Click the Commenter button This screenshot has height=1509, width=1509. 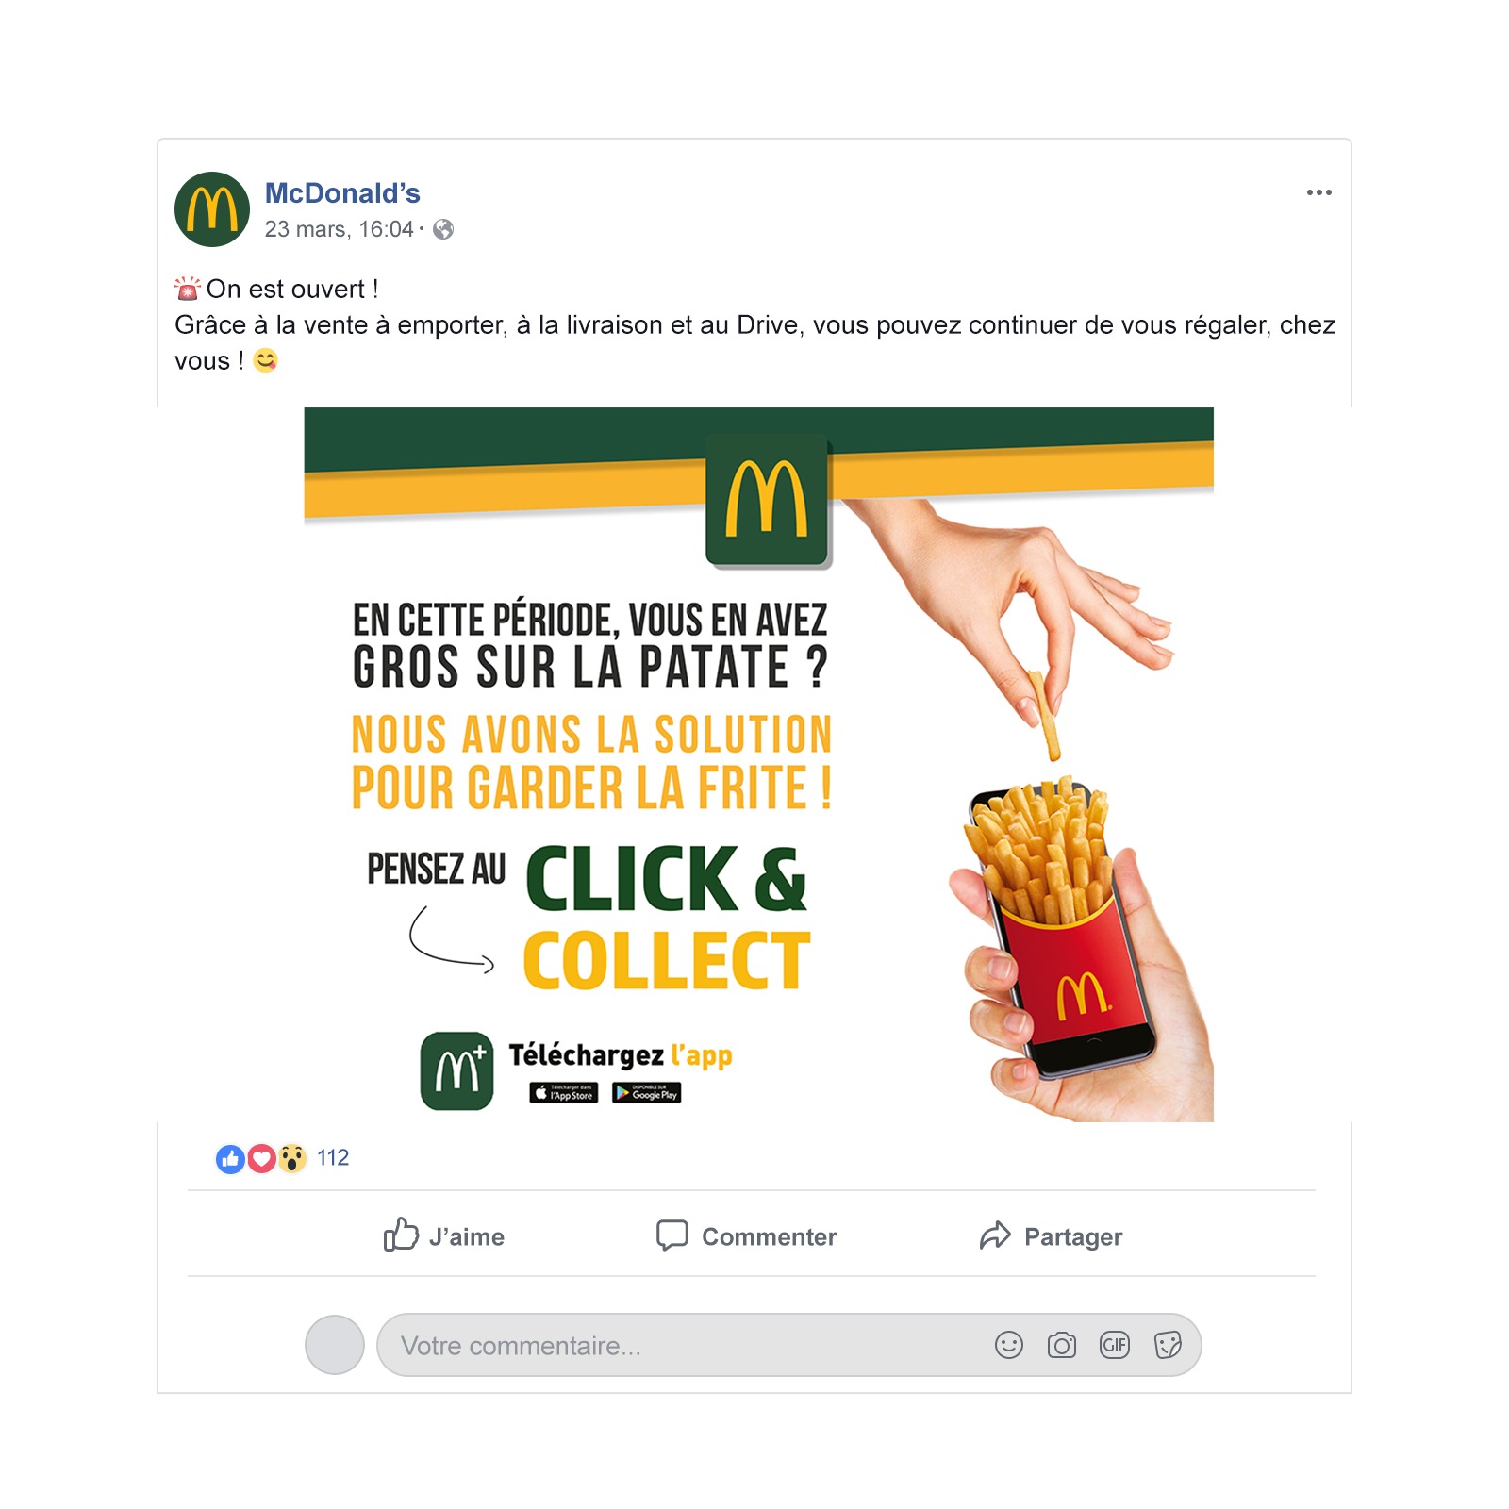[746, 1235]
